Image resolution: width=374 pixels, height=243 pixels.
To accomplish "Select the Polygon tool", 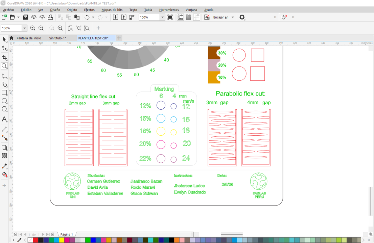I will pyautogui.click(x=4, y=109).
